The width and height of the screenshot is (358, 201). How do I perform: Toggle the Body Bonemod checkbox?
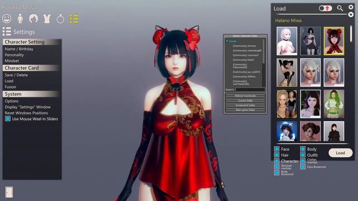pos(277,173)
